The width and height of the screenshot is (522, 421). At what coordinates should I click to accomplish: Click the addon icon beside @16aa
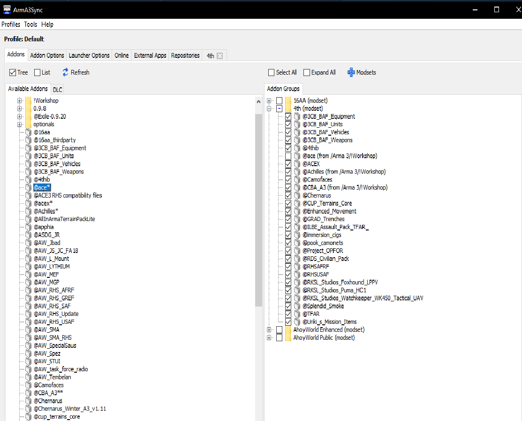coord(29,132)
